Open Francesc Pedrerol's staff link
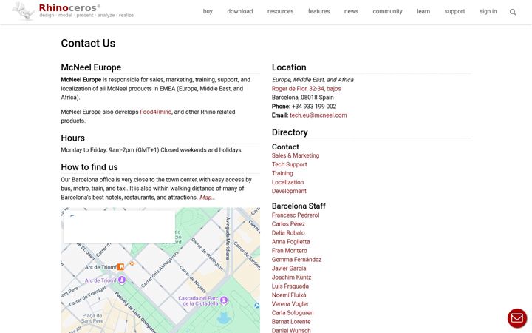 [295, 215]
